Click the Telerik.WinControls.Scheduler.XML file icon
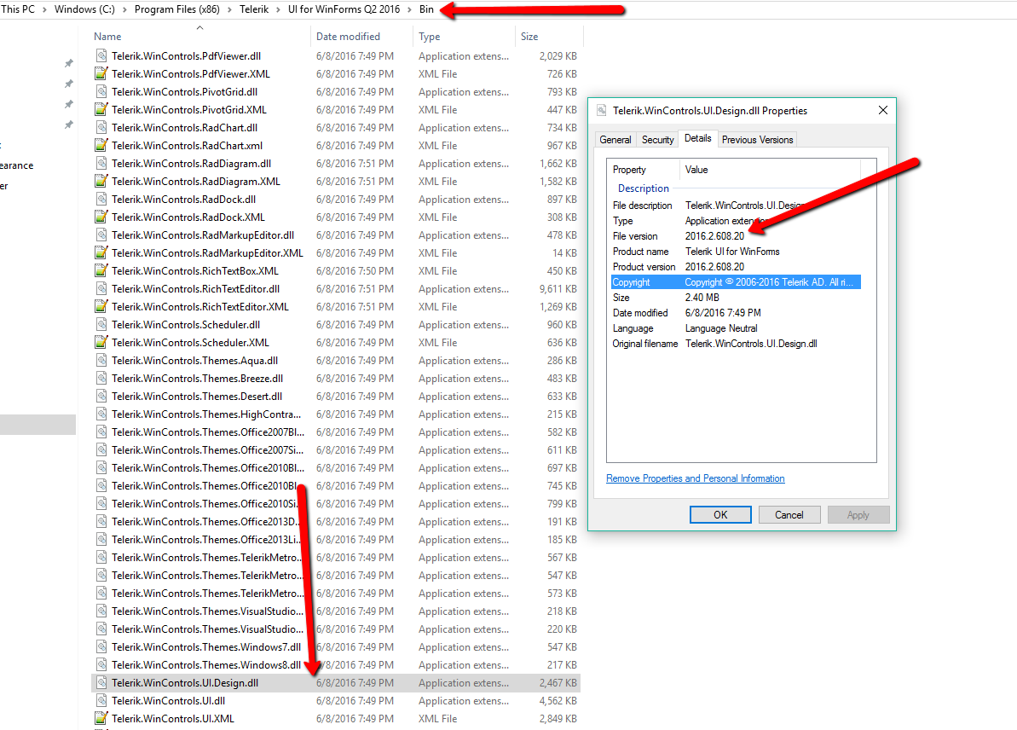Viewport: 1017px width, 730px height. pyautogui.click(x=101, y=343)
